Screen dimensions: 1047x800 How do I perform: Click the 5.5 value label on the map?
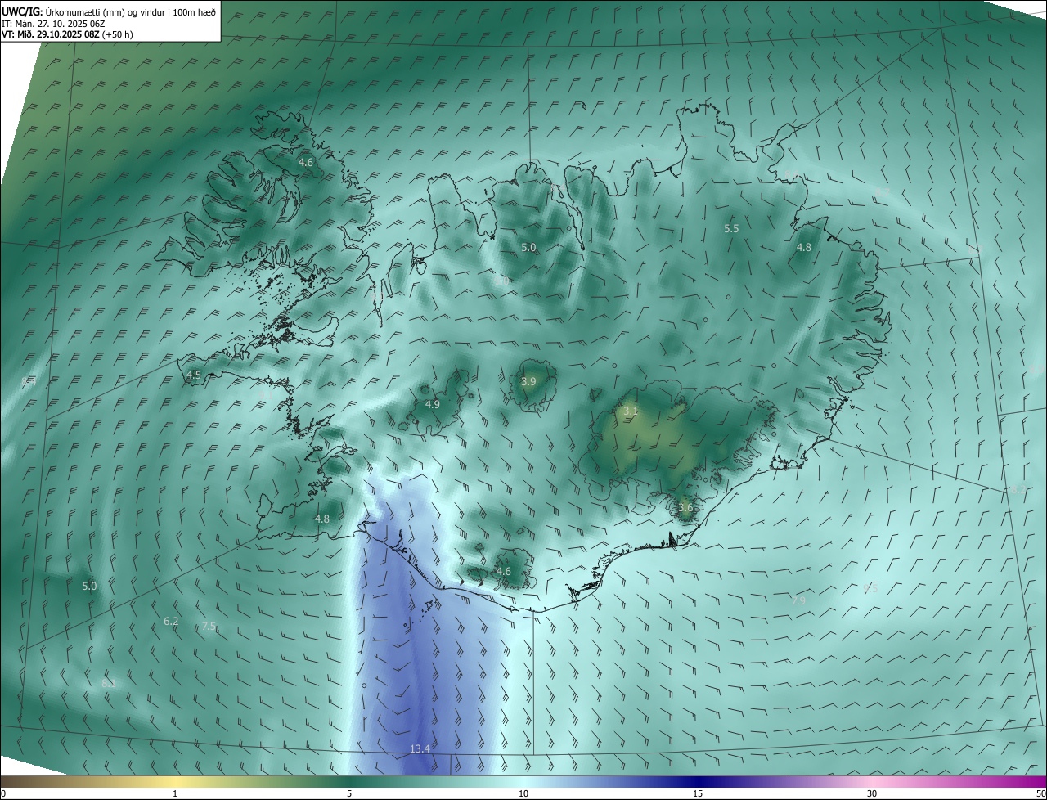point(731,229)
